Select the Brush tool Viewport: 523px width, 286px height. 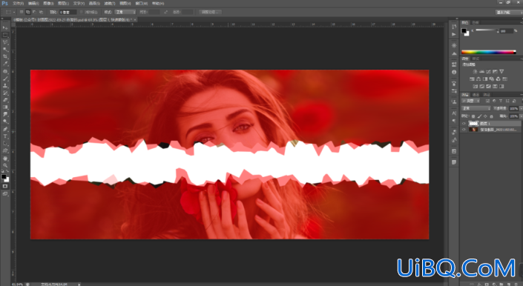click(5, 79)
